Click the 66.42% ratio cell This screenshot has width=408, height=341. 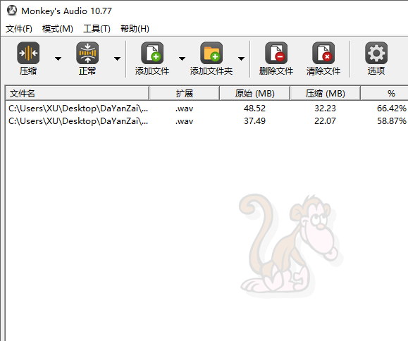coord(392,108)
